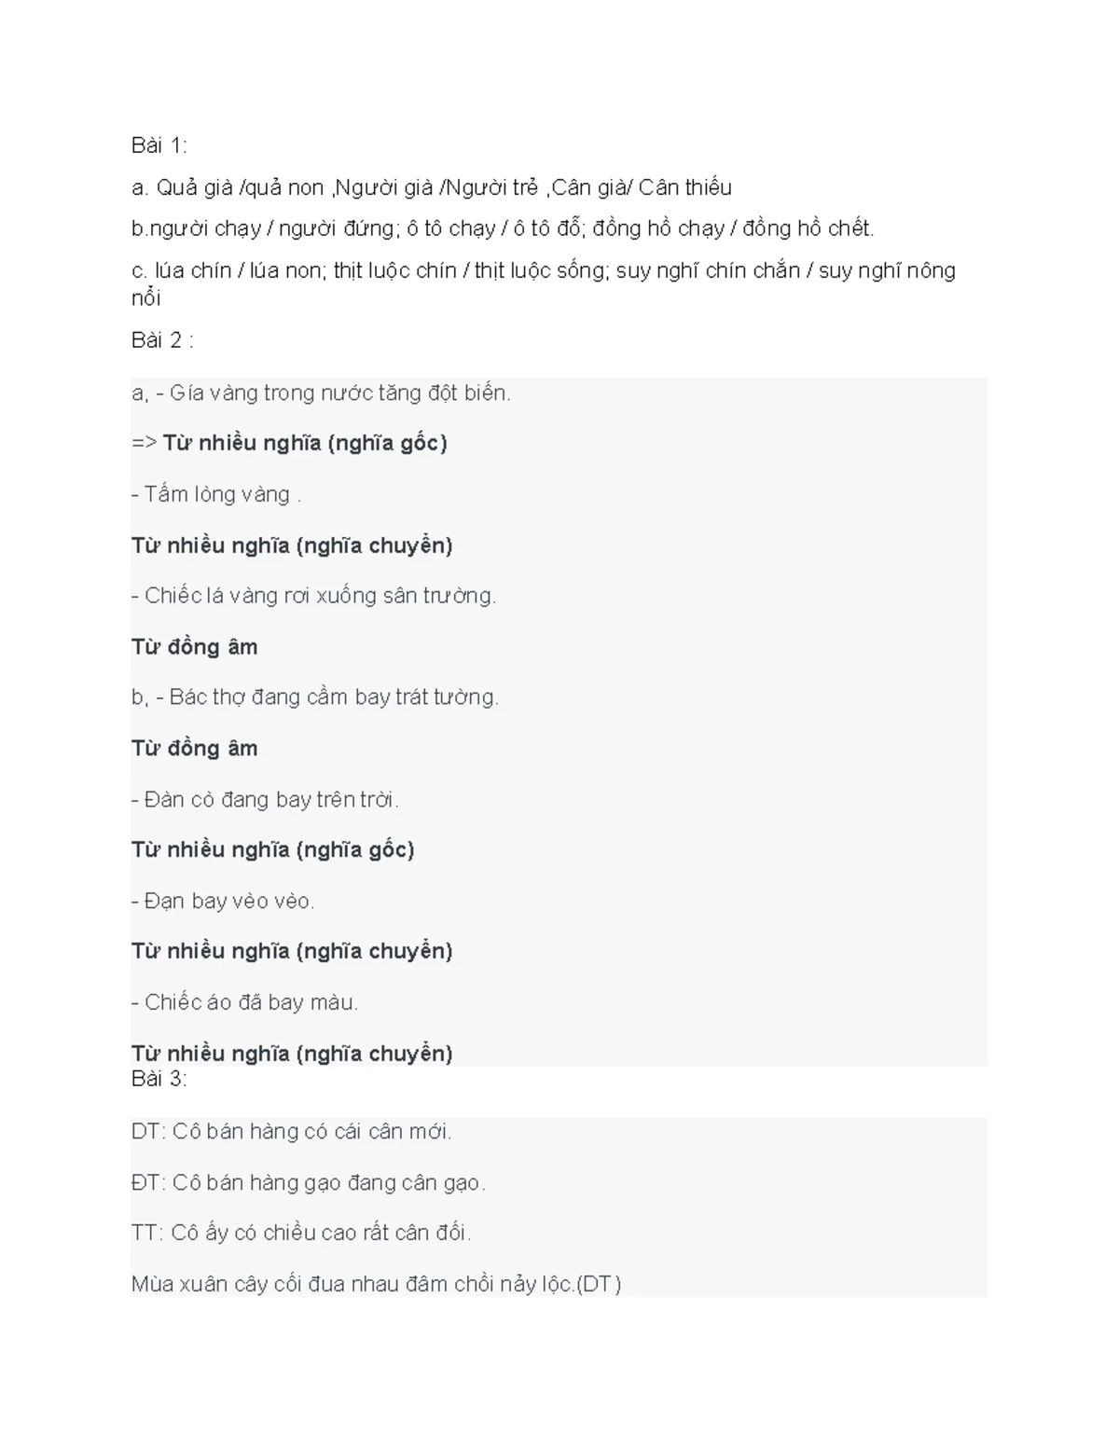Click the bold text "=> Từ nhiều nghĩa (nghĩa gốc)"
This screenshot has height=1448, width=1119.
[289, 443]
